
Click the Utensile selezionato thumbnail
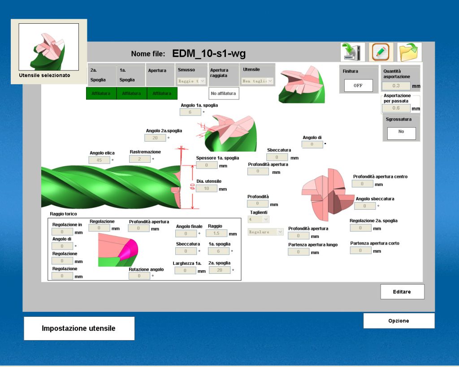click(x=48, y=47)
